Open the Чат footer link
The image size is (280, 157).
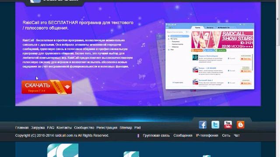[237, 136]
